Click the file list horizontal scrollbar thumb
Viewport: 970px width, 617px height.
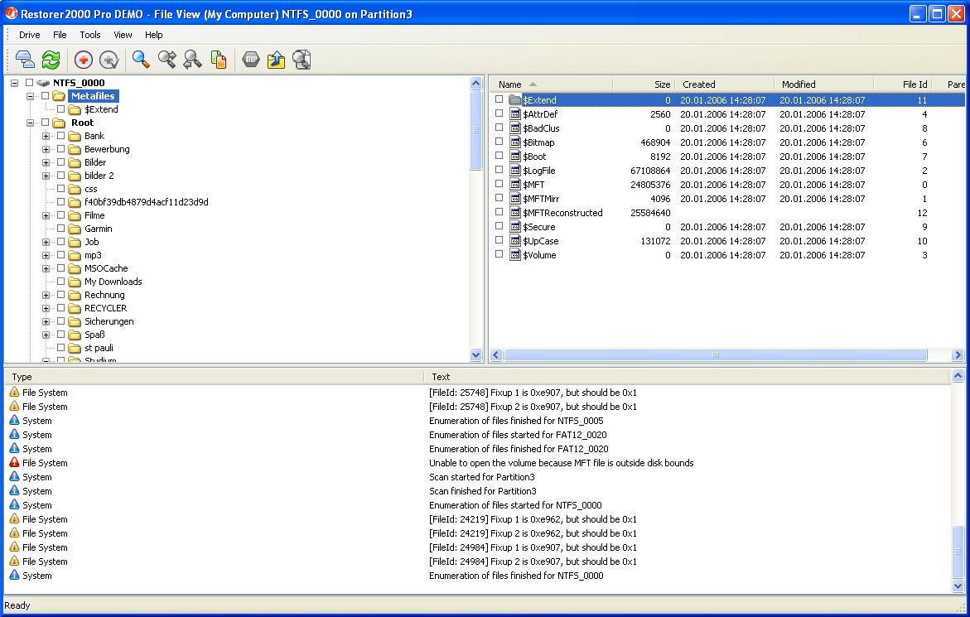pos(715,354)
